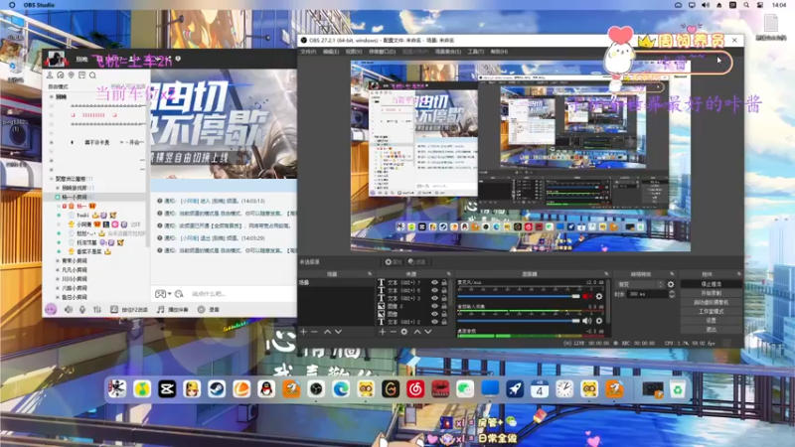Open the game controller dropdown arrow in YY chat
The image size is (795, 447).
tap(169, 294)
